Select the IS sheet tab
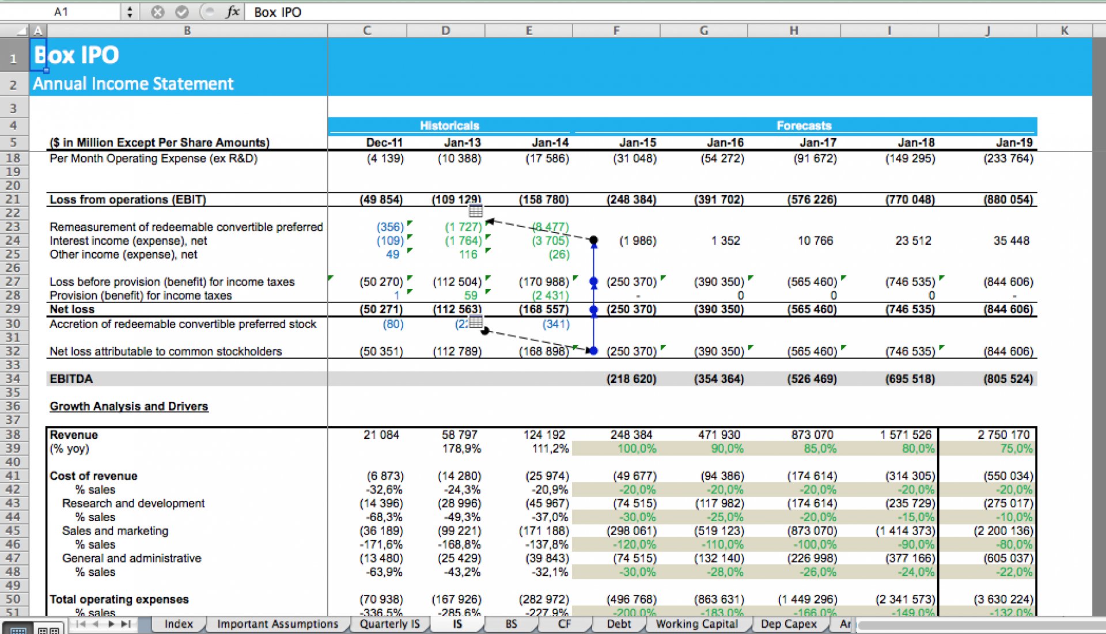The image size is (1106, 634). coord(457,624)
